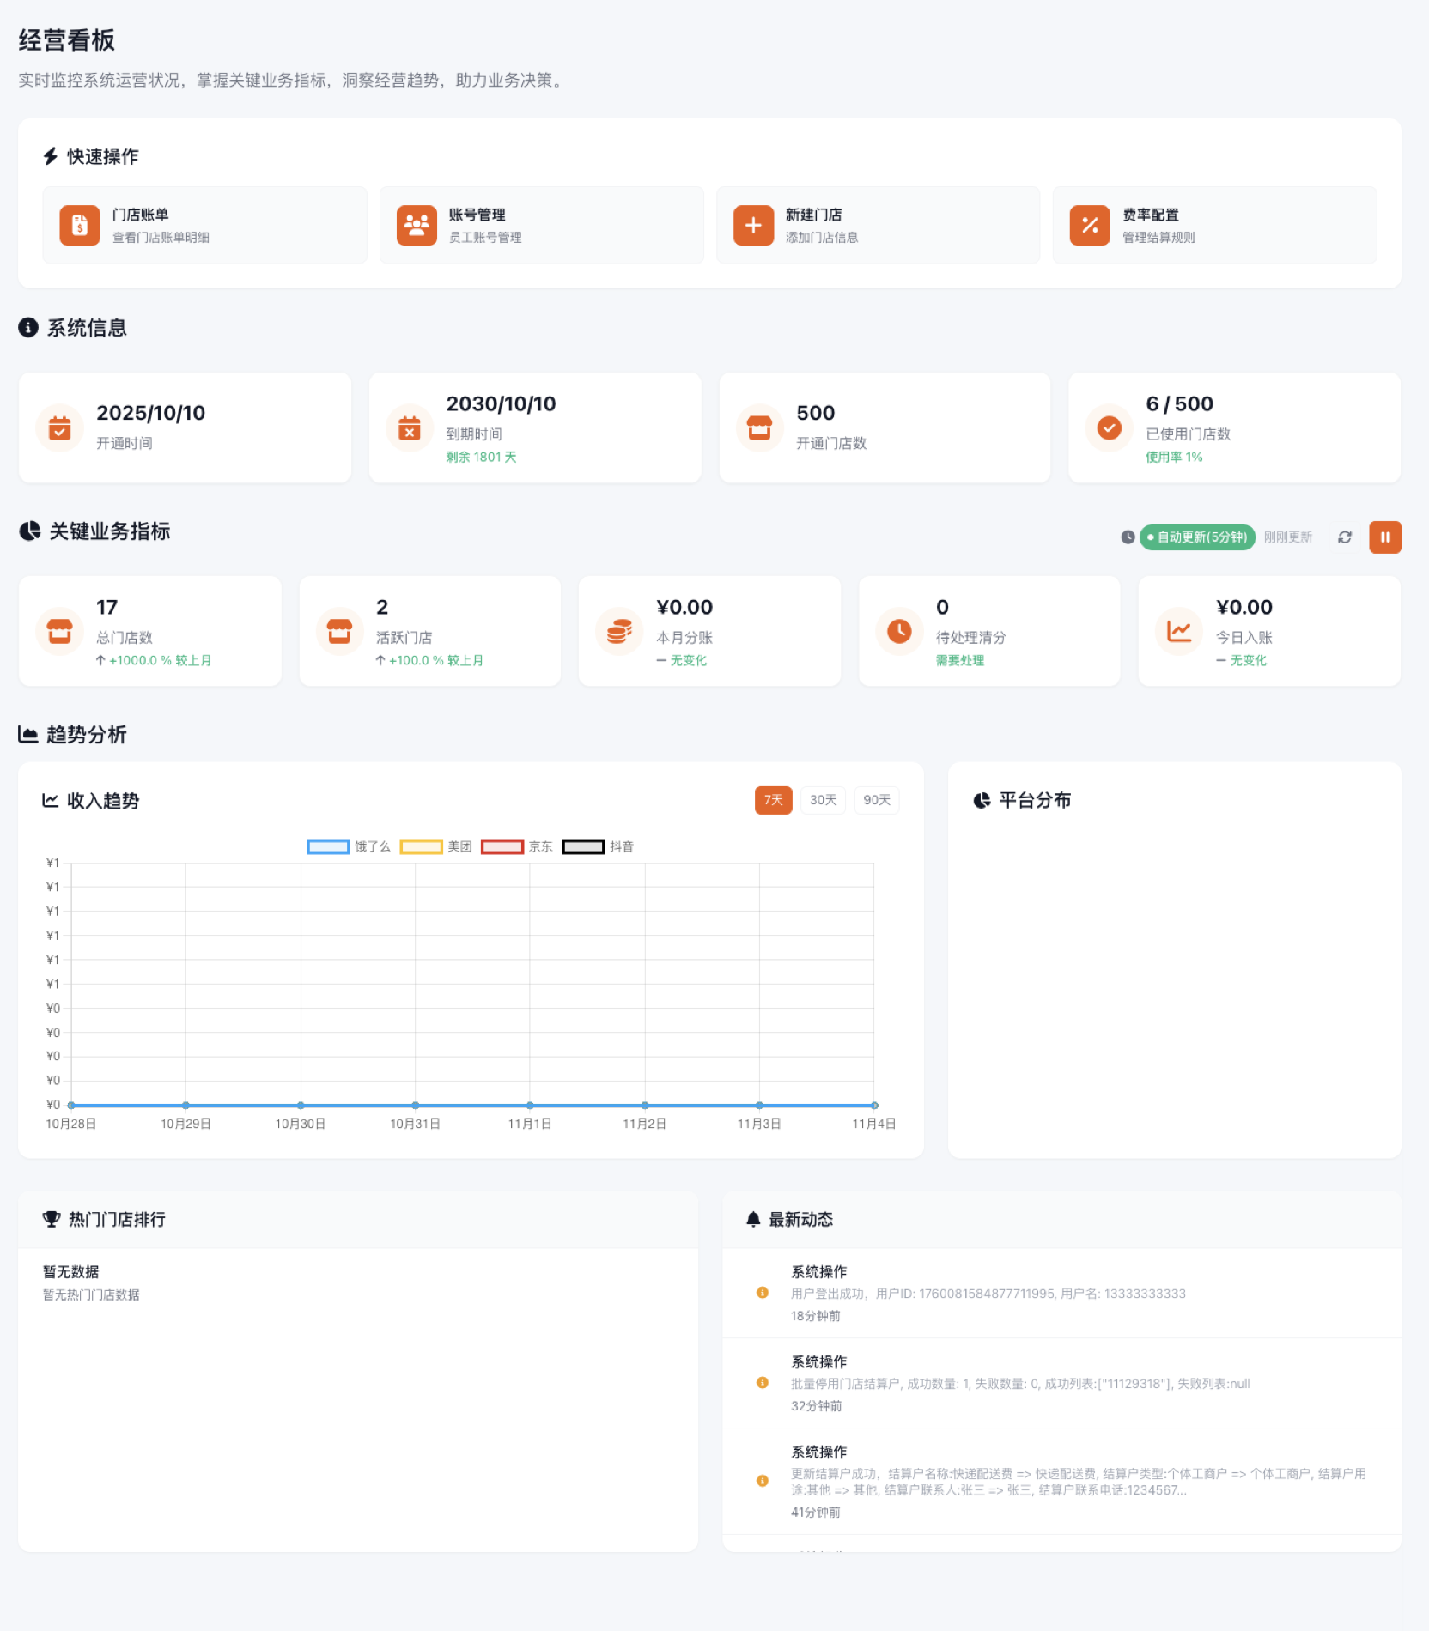Image resolution: width=1429 pixels, height=1631 pixels.
Task: Click the 今日入账 chart line icon
Action: pos(1179,631)
